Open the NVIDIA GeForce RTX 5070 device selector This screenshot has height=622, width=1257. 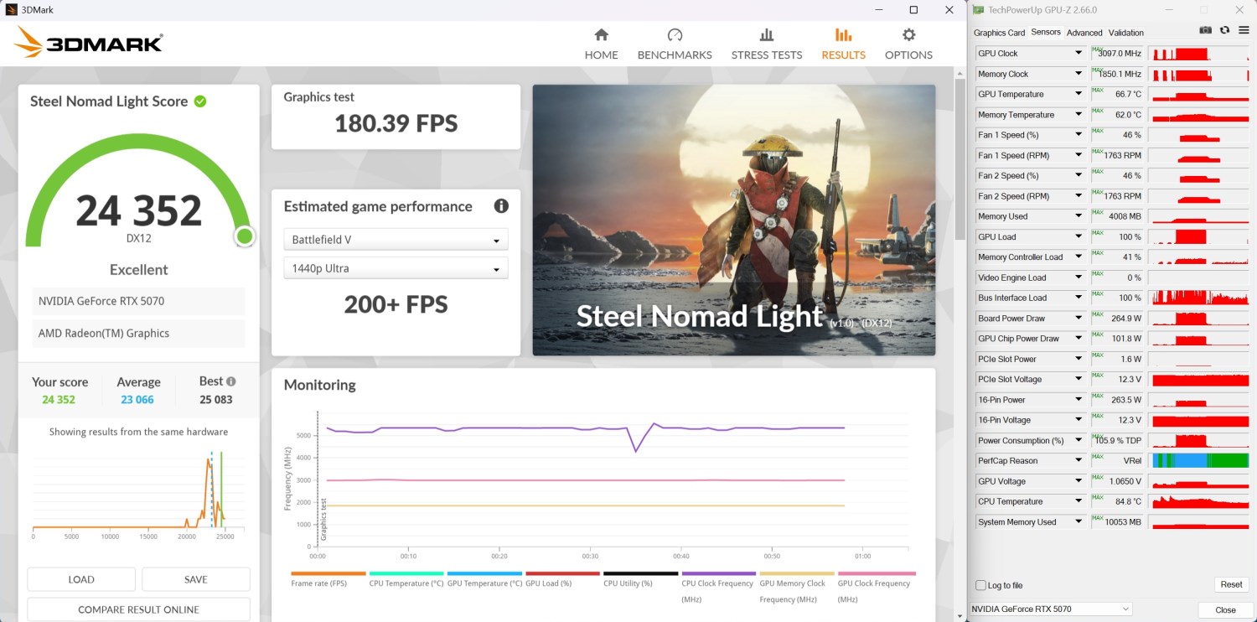pos(1051,609)
